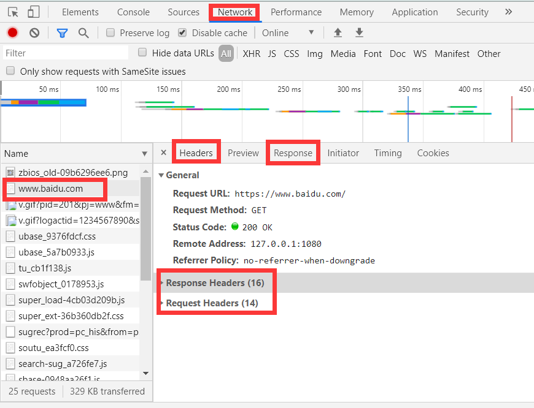
Task: Close the request details pane
Action: [163, 153]
